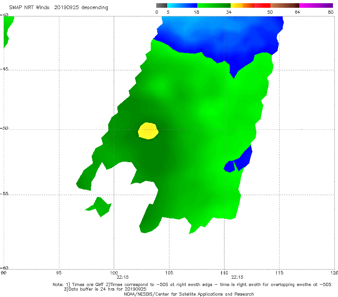Click the red segment of the color bar

(262, 5)
